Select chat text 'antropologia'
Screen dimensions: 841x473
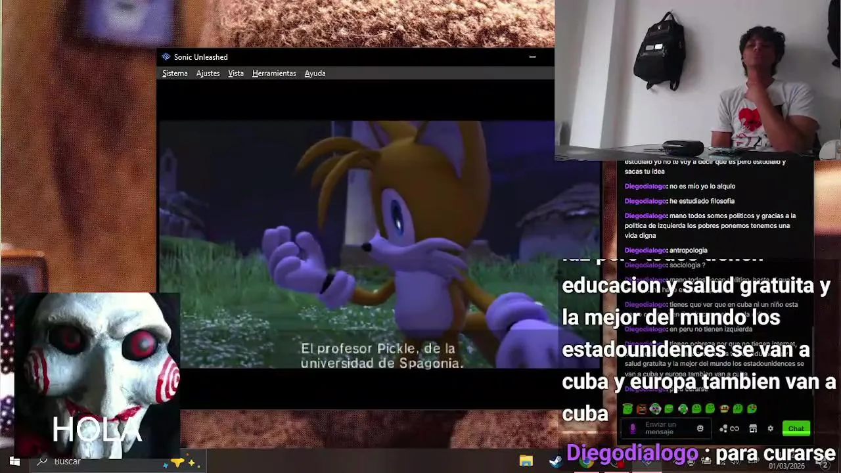pos(689,250)
